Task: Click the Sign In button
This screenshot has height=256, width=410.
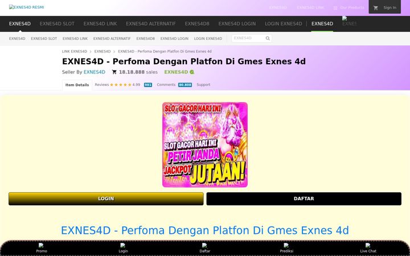Action: (x=389, y=7)
